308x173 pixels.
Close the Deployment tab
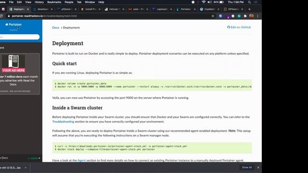(28, 9)
